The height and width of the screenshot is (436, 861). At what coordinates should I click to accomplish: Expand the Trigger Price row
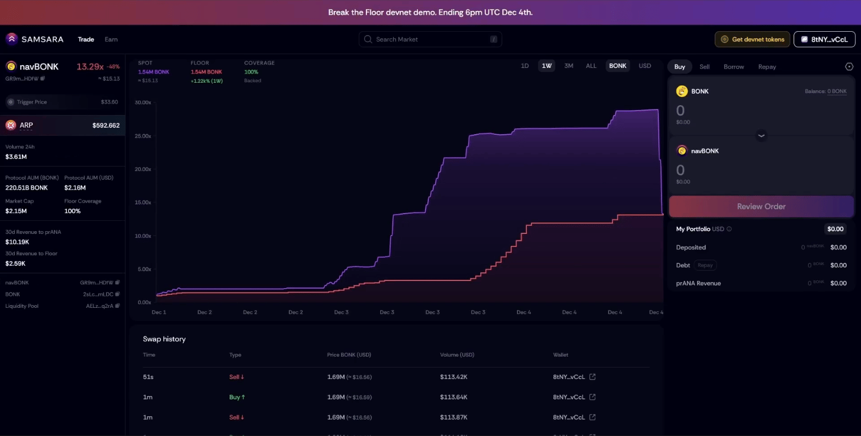62,102
